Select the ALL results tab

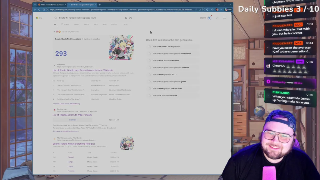pyautogui.click(x=55, y=24)
